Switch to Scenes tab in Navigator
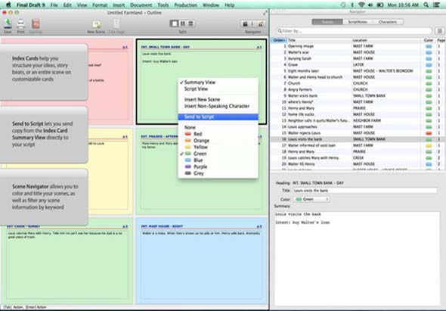446x311 pixels. (327, 22)
